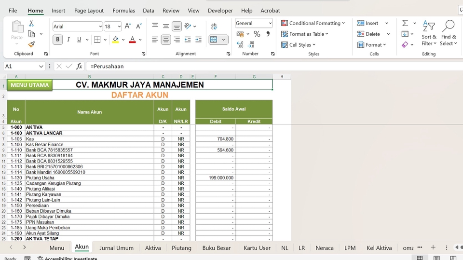Apply the Percent Style format
This screenshot has width=463, height=260.
pyautogui.click(x=257, y=34)
